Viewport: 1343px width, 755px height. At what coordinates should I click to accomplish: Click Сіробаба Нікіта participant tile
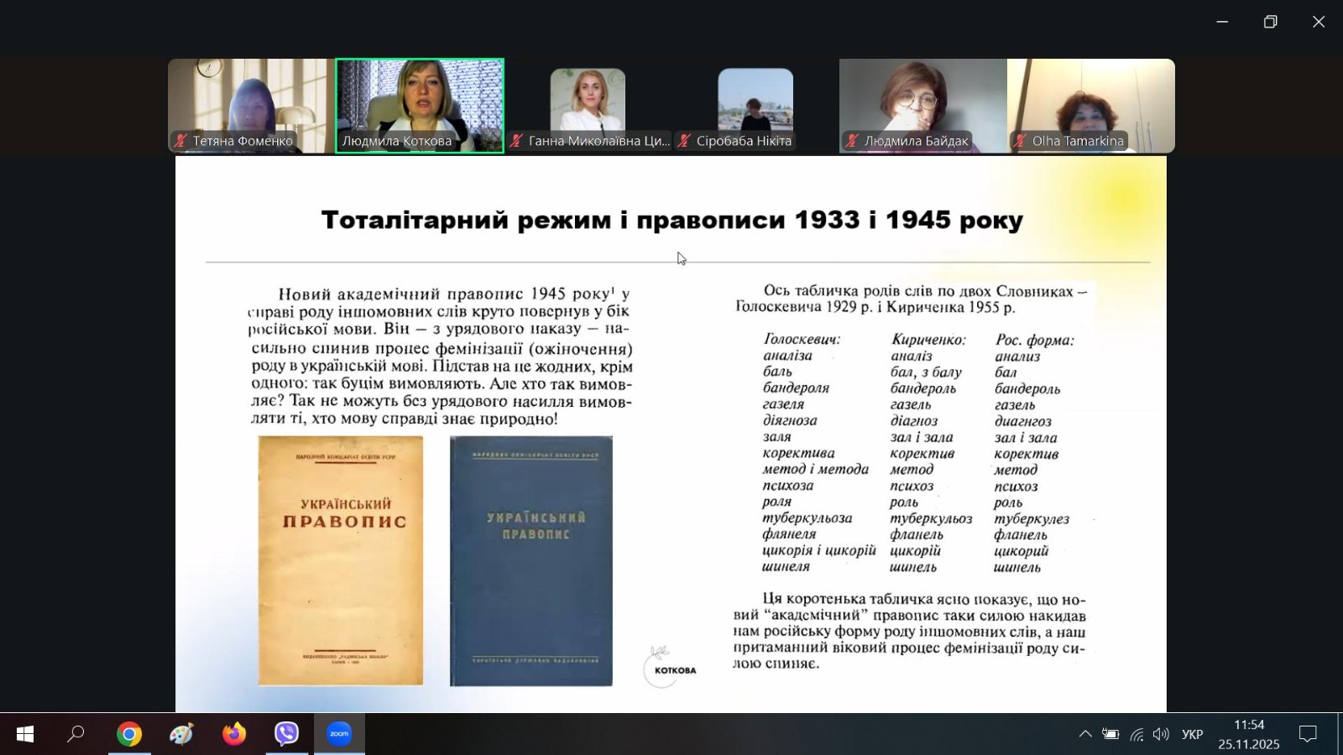click(755, 105)
